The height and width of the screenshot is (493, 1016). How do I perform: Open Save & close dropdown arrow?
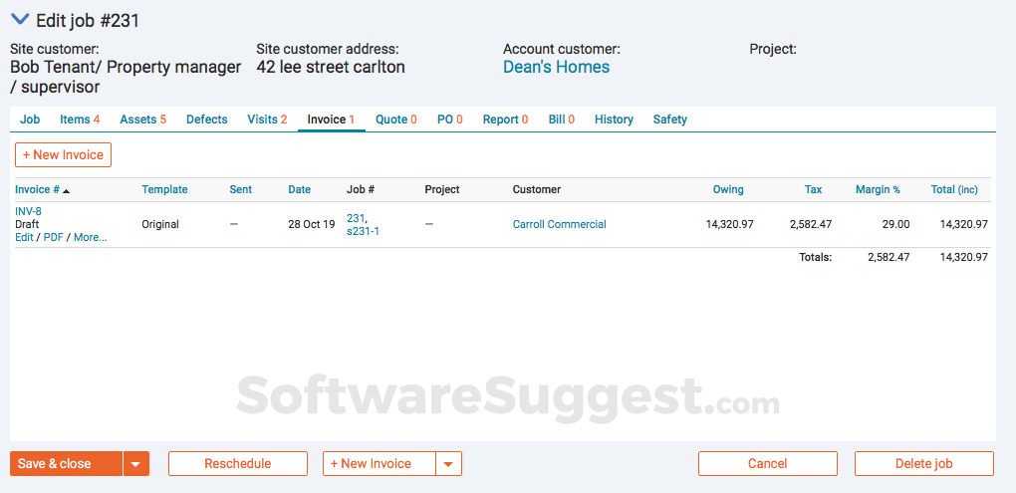(136, 464)
